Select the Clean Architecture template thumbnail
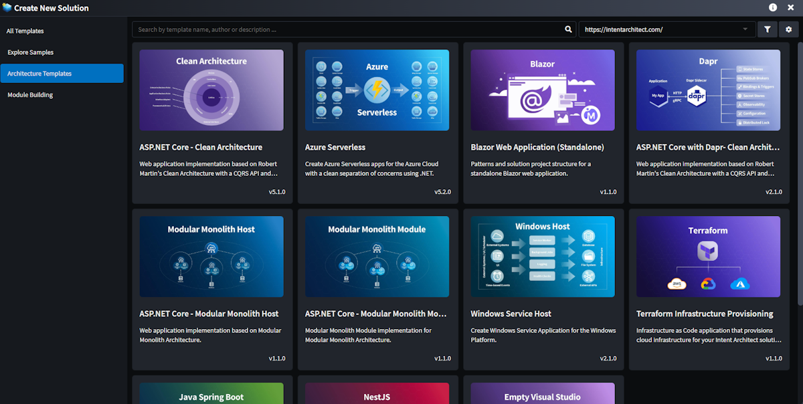Image resolution: width=803 pixels, height=404 pixels. [211, 90]
